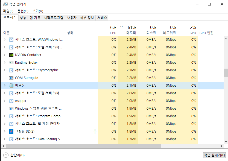This screenshot has height=161, width=228.
Task: Click the NVIDIA Container icon
Action: tap(11, 55)
